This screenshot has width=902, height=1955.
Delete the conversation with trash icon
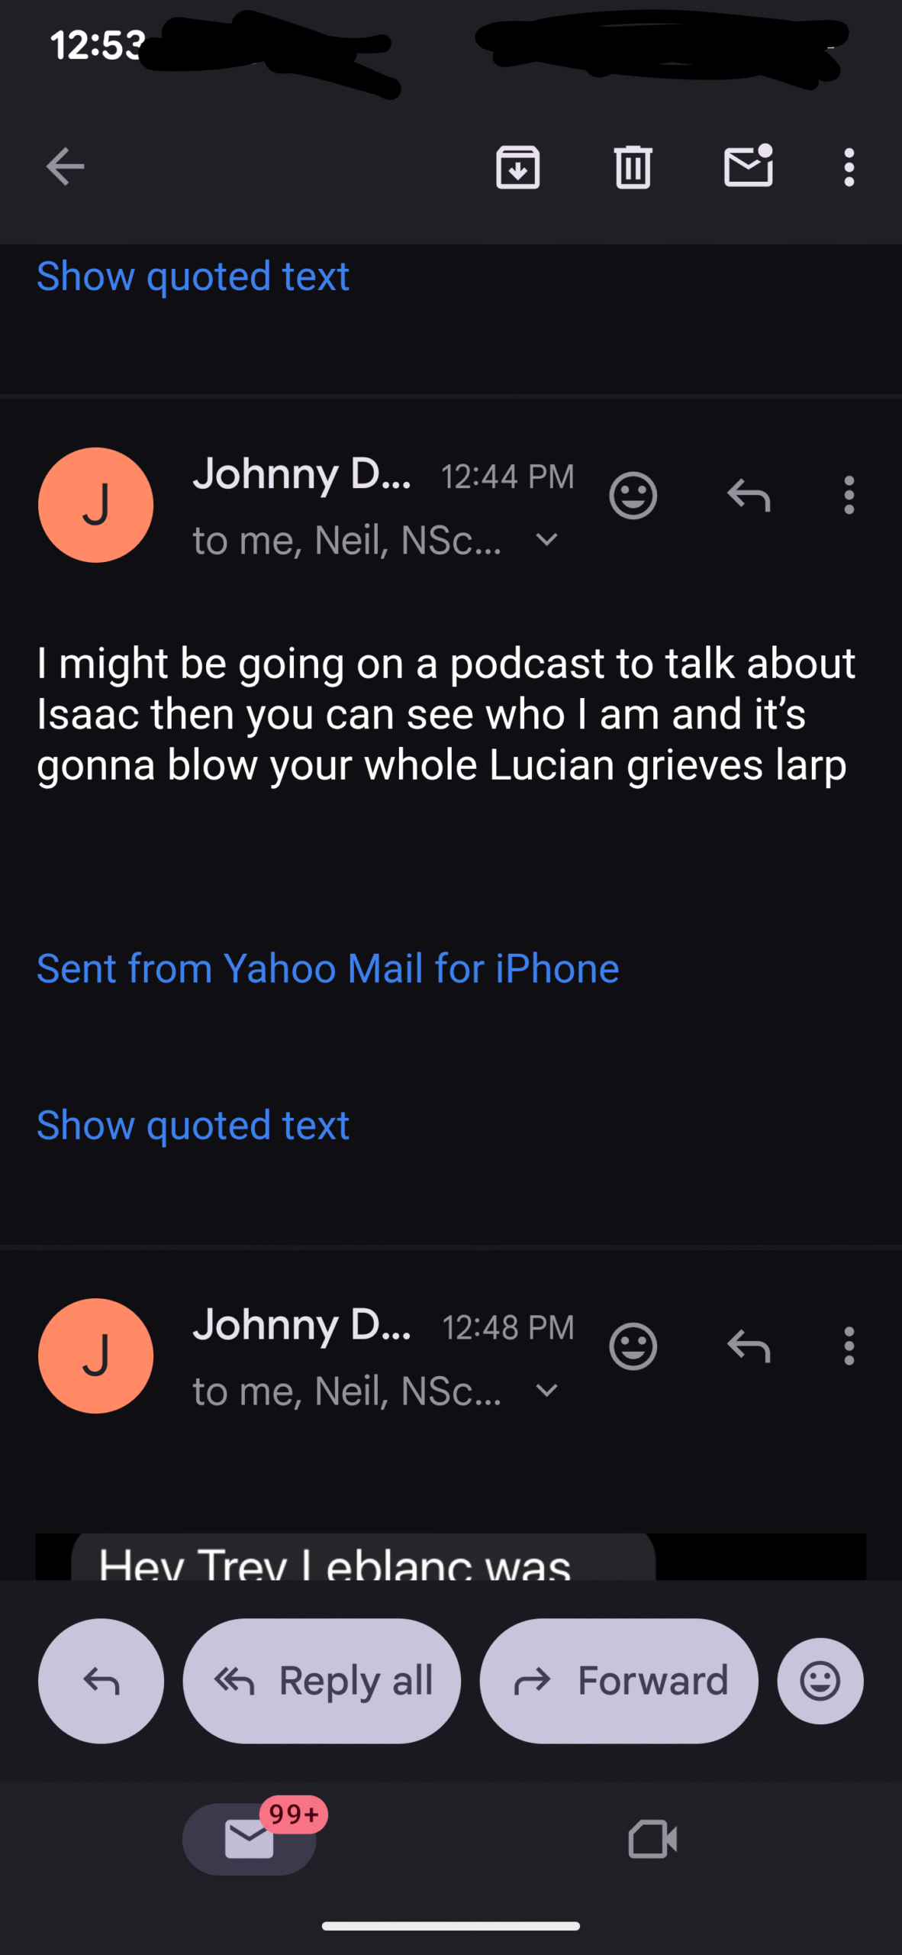[x=633, y=167]
